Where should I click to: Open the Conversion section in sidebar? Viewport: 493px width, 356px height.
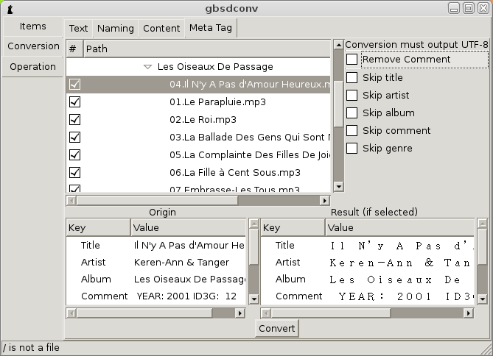33,46
